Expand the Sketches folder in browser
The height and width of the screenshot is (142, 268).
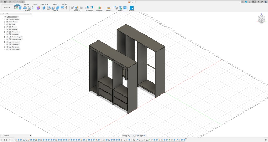4,29
